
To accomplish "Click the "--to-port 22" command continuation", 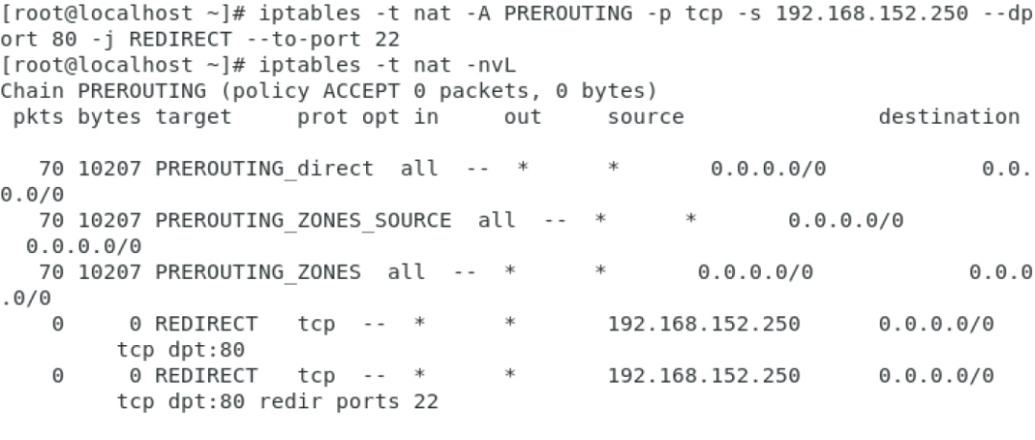I will pos(322,39).
